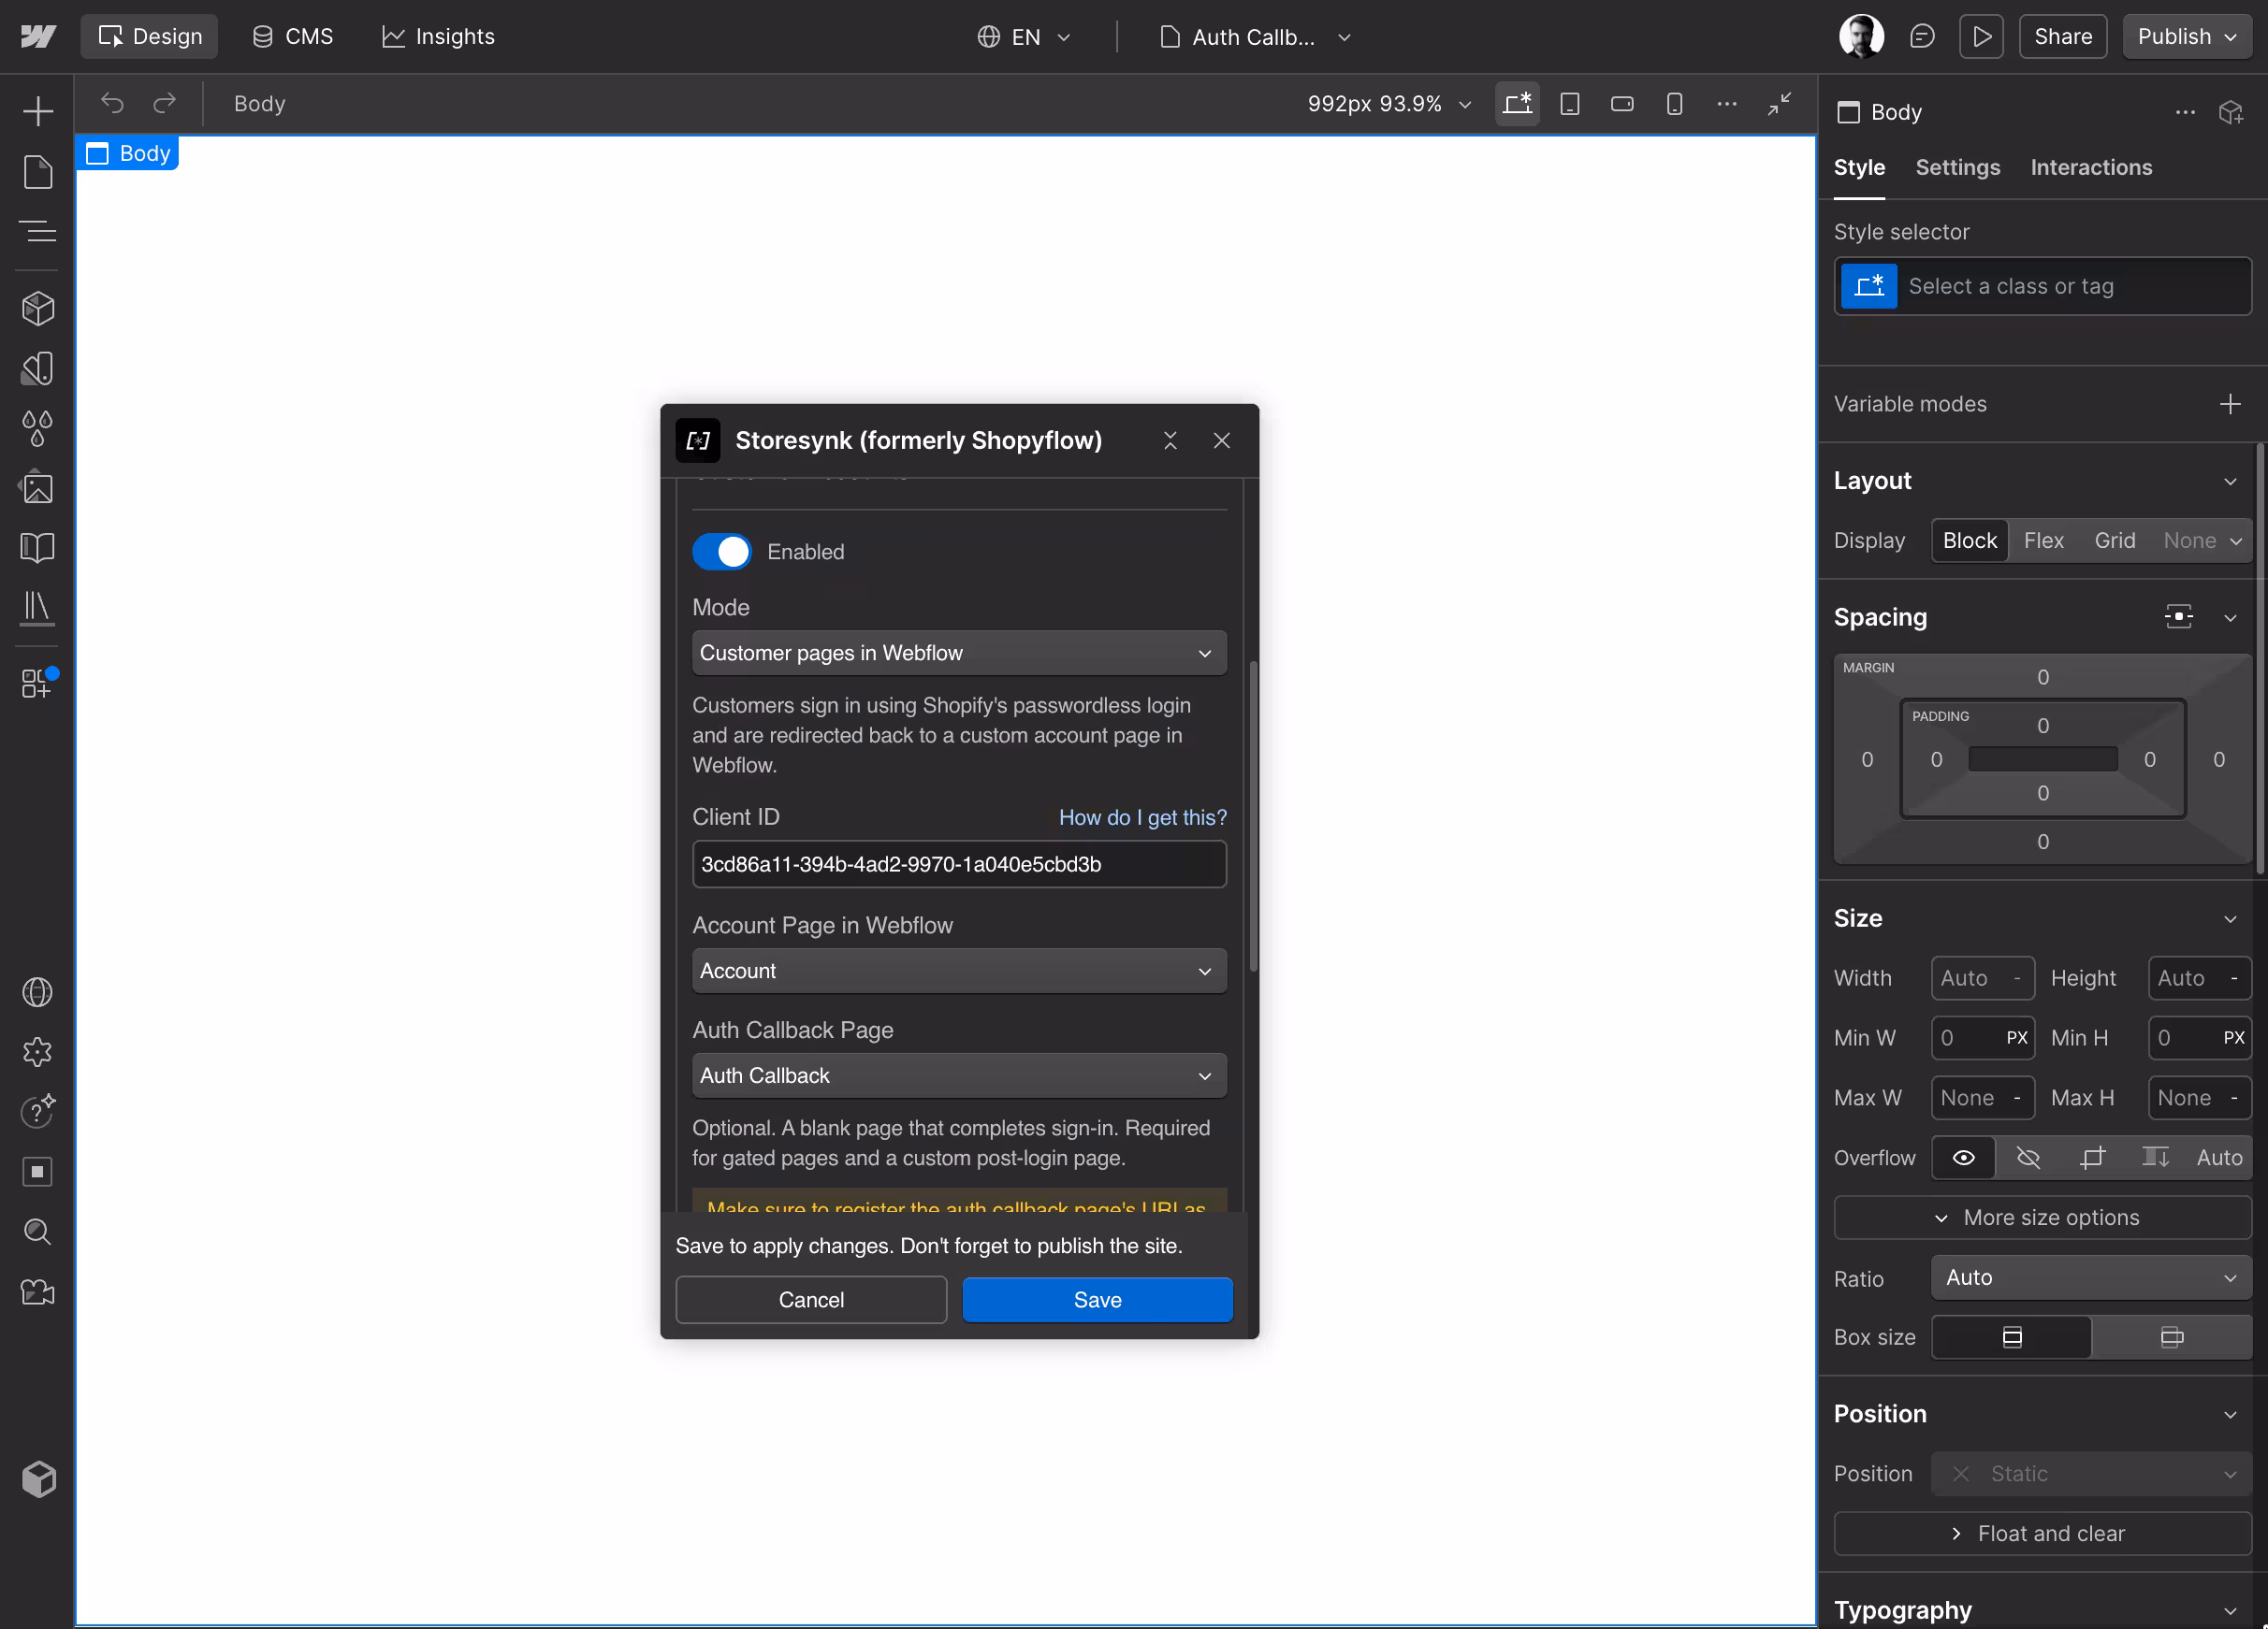Image resolution: width=2268 pixels, height=1629 pixels.
Task: Switch to mobile portrait breakpoint
Action: (1675, 104)
